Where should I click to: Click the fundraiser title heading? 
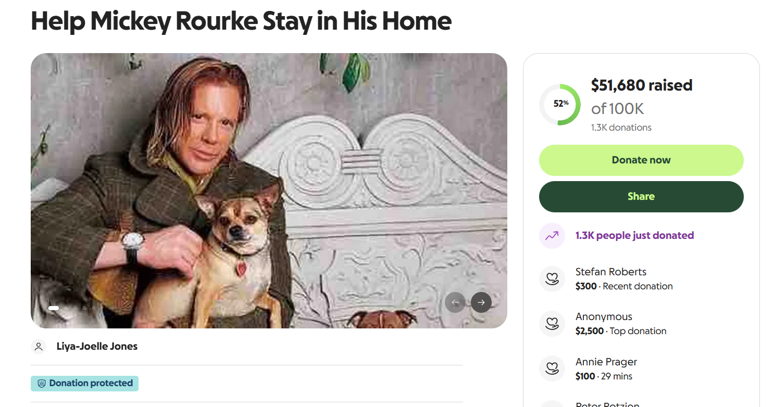point(241,21)
